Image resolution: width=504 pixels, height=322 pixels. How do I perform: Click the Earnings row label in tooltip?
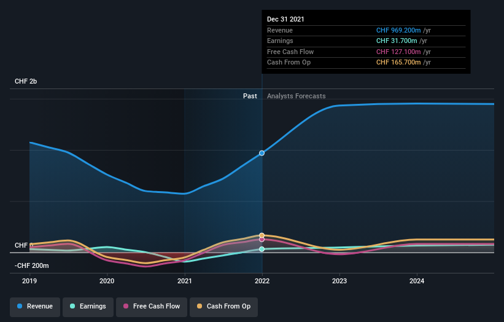[280, 41]
